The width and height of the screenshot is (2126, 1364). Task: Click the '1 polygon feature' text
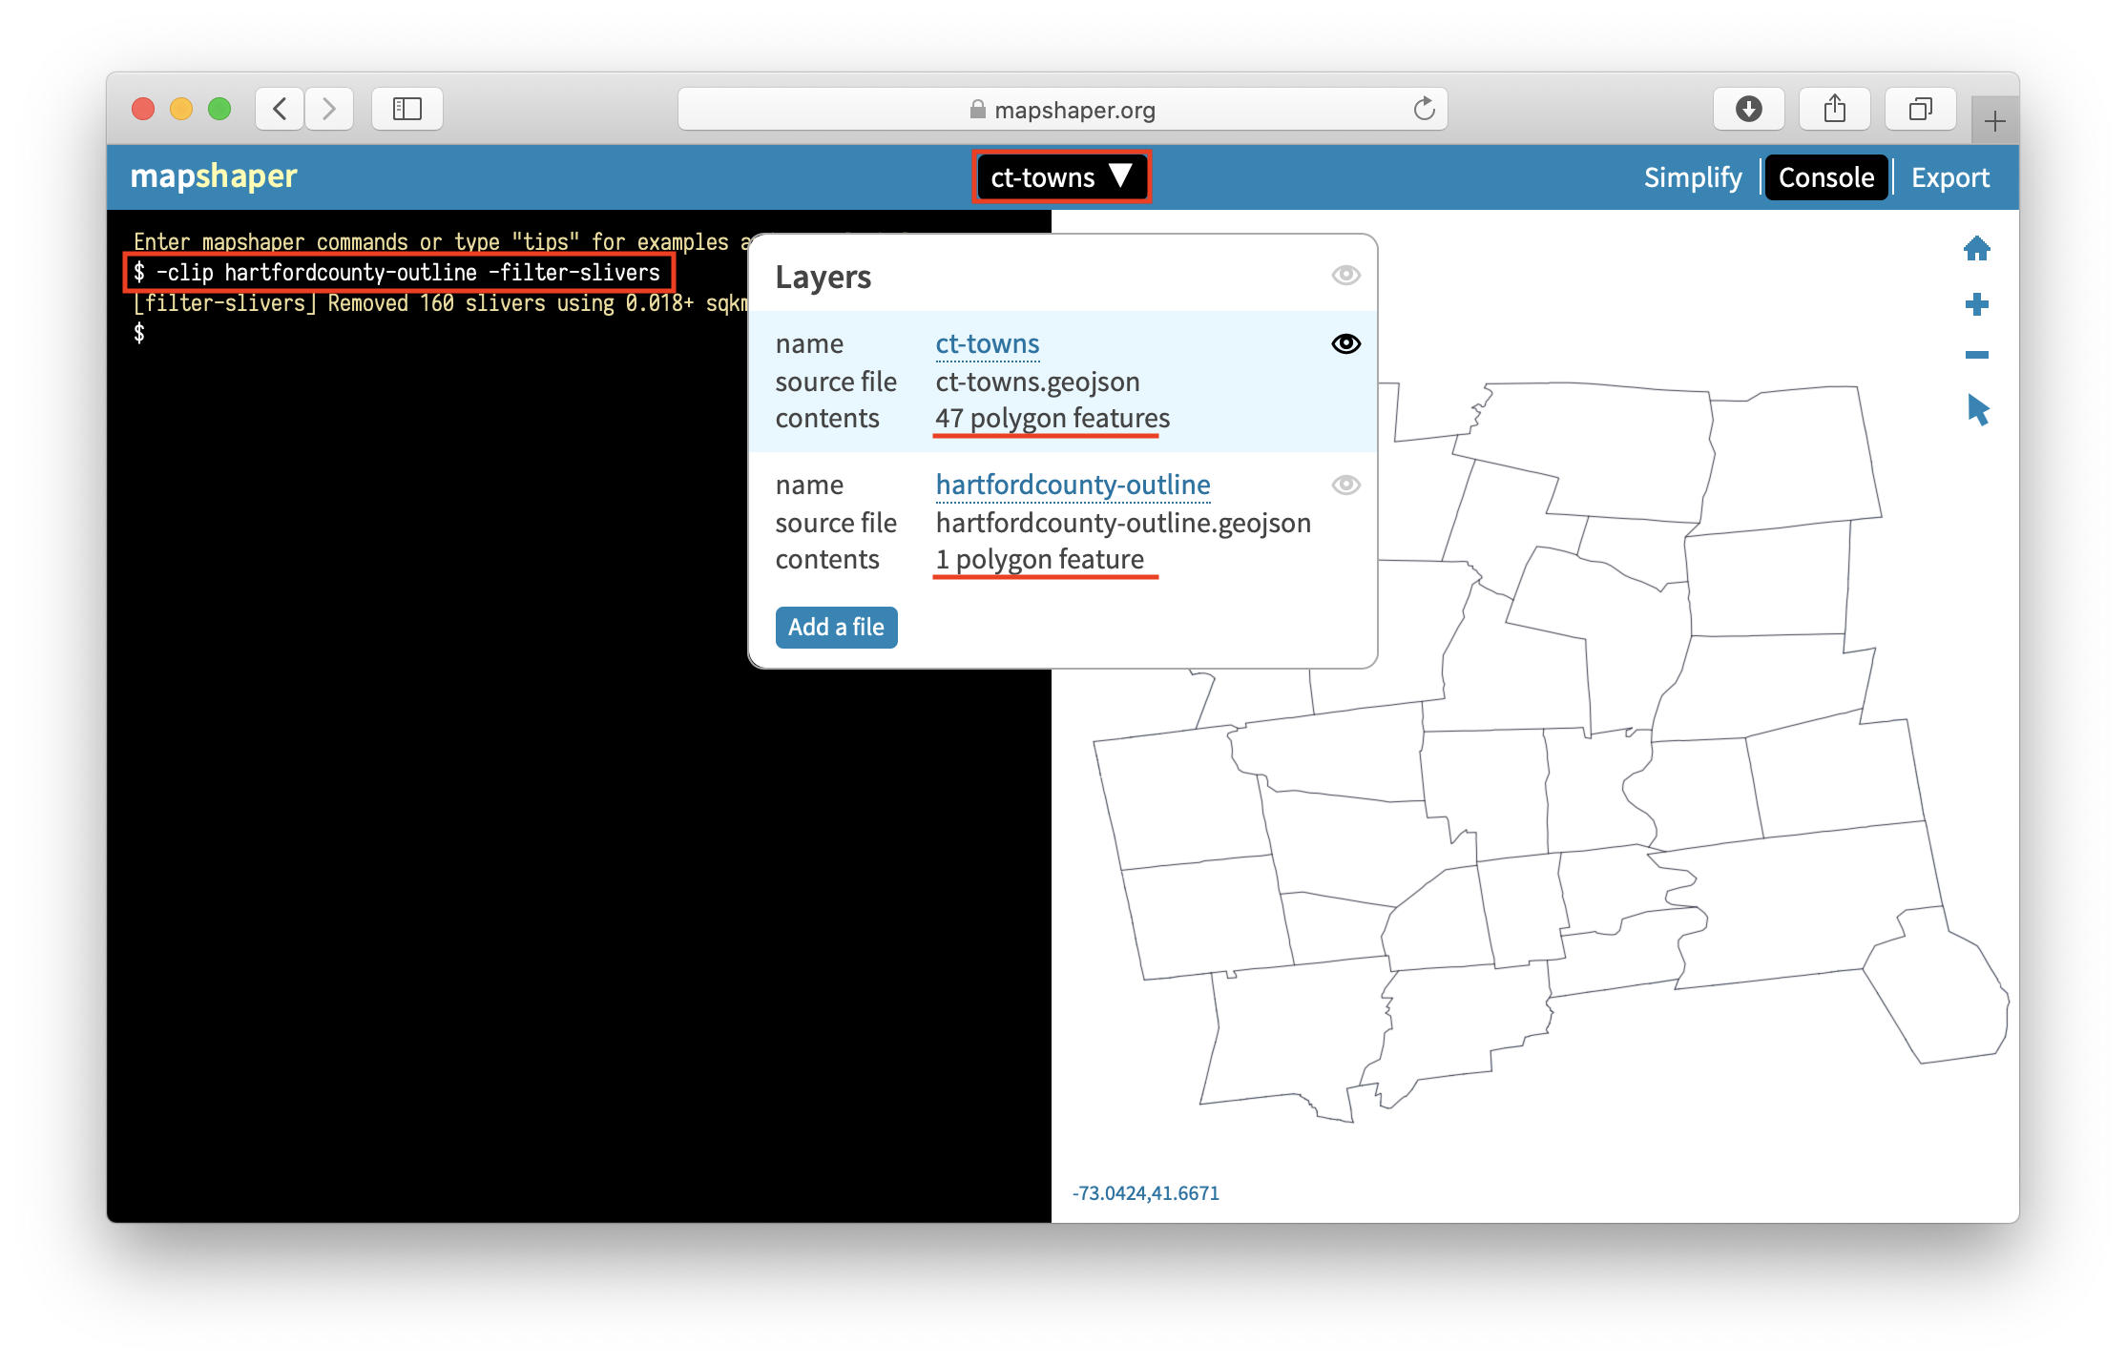tap(1039, 560)
